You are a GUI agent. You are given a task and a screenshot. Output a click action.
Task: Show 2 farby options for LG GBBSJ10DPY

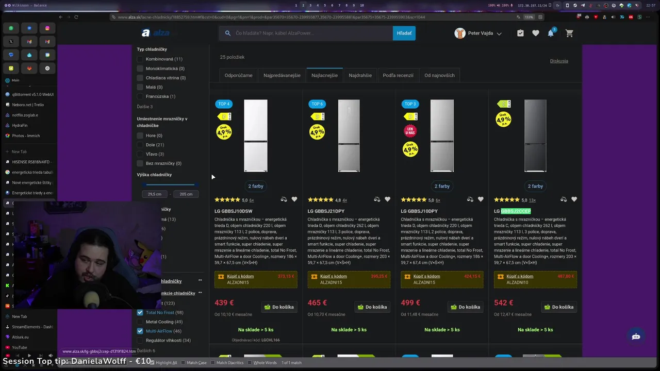click(442, 186)
